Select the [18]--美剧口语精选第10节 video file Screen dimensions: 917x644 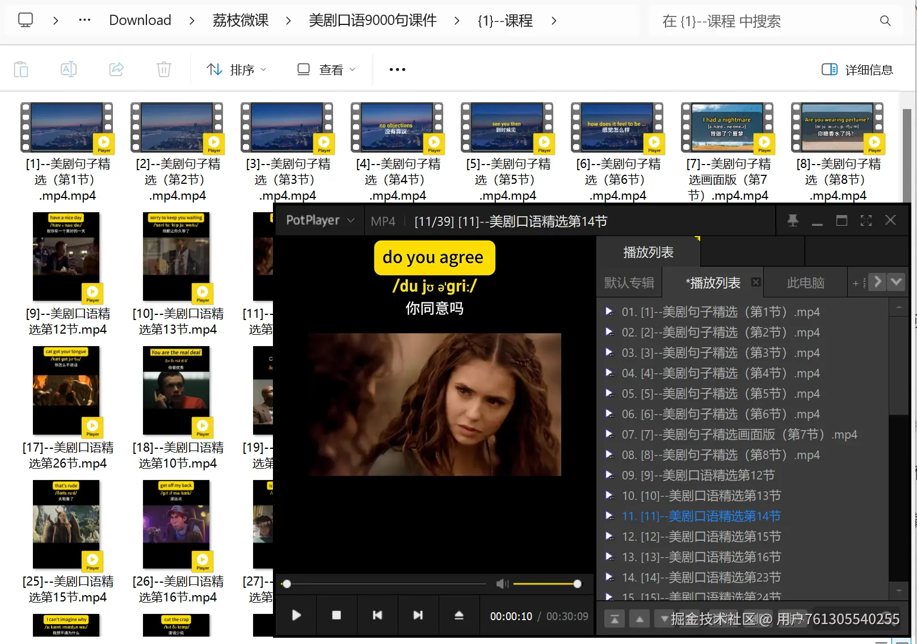[178, 408]
